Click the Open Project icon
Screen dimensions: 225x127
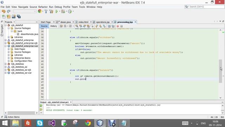(x=14, y=17)
